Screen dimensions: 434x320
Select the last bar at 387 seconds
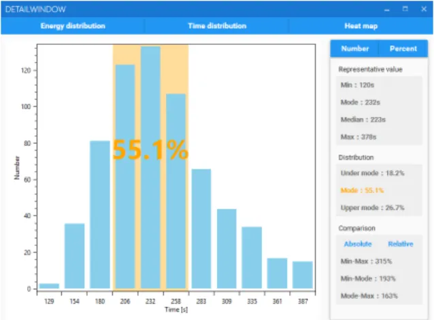coord(303,275)
